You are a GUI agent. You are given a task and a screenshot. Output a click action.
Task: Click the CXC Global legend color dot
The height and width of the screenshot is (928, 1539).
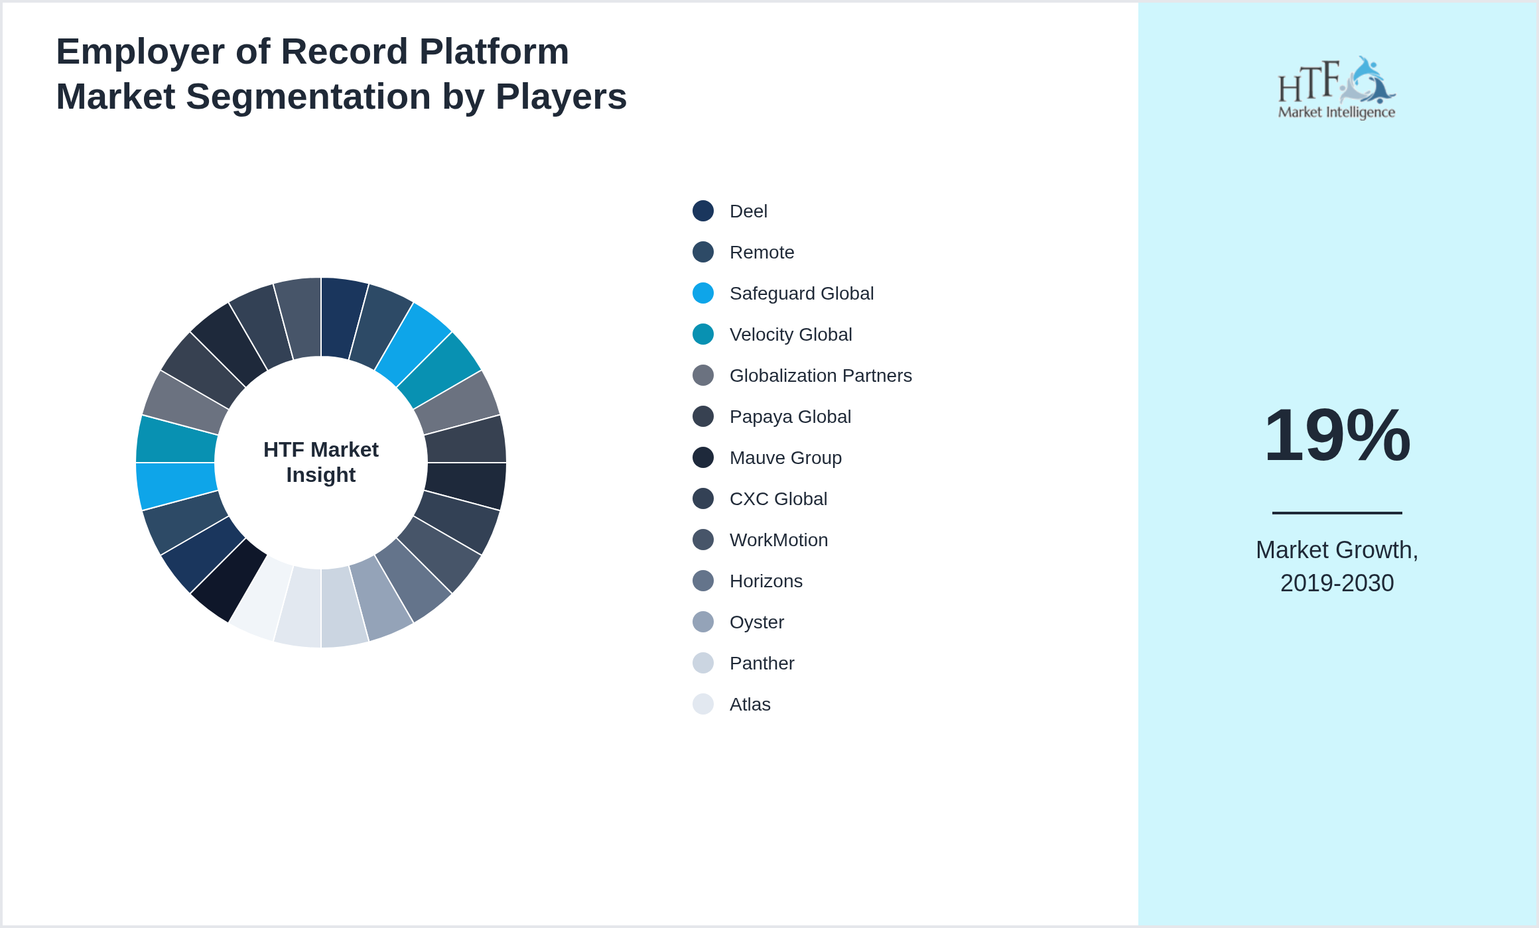coord(703,498)
